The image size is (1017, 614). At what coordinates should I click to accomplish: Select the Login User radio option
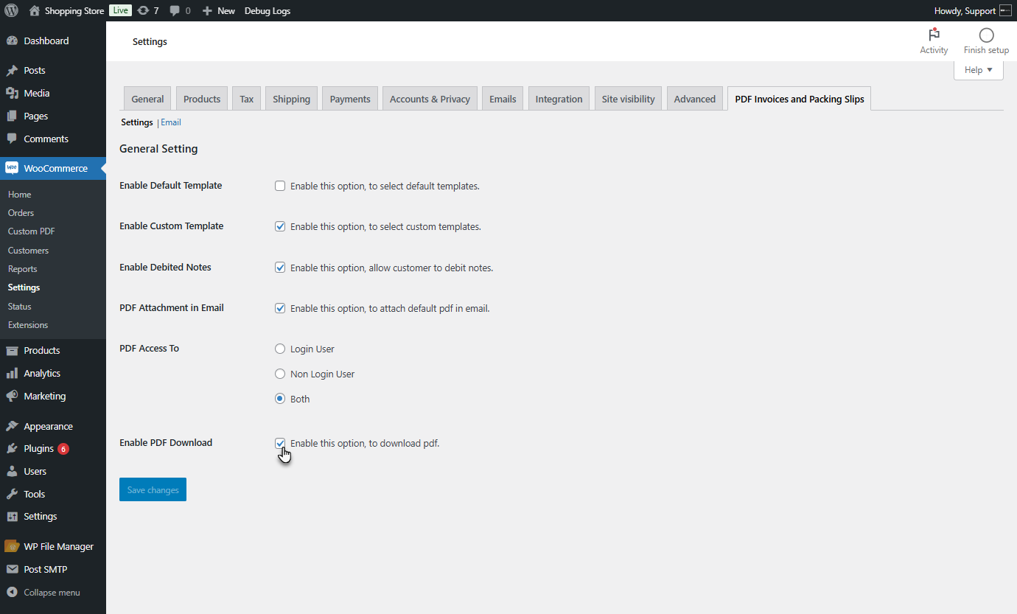point(280,349)
